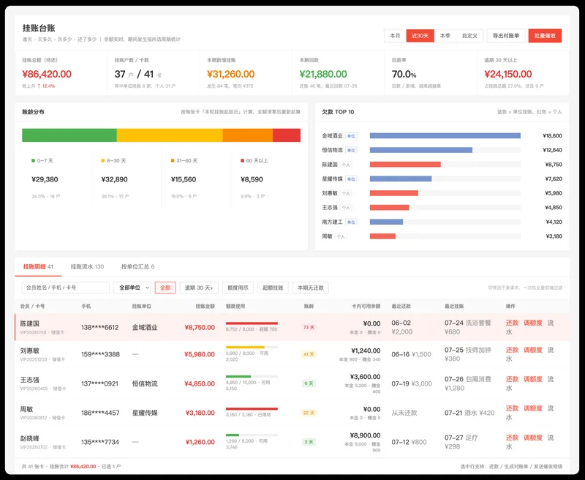Click 还款 in 周敏's table row
585x480 pixels.
pos(513,408)
